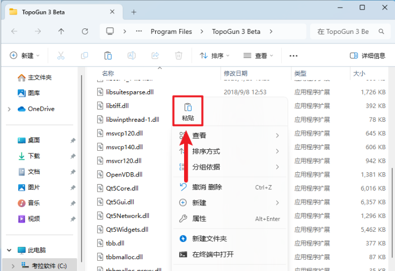The height and width of the screenshot is (271, 395).
Task: Select 此电脑 in the sidebar
Action: pos(32,250)
